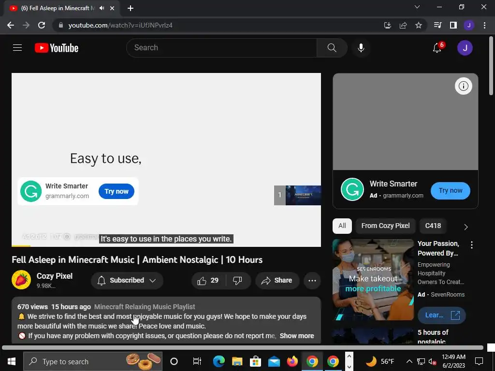
Task: Click the install/download icon in the address bar
Action: pos(388,25)
